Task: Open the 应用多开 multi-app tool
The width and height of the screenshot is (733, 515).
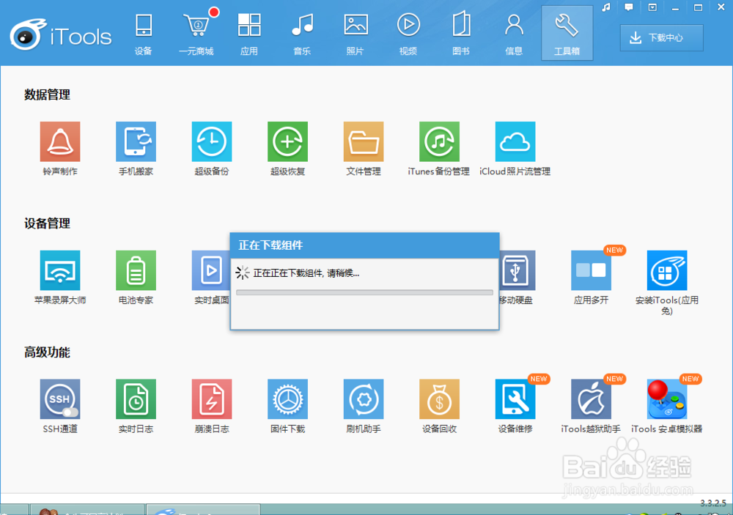Action: pyautogui.click(x=591, y=270)
